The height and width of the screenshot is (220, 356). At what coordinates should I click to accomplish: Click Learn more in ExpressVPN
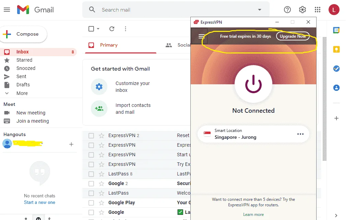click(253, 215)
